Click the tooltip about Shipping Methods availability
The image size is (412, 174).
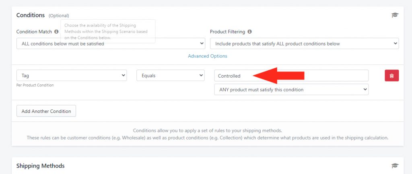108,31
